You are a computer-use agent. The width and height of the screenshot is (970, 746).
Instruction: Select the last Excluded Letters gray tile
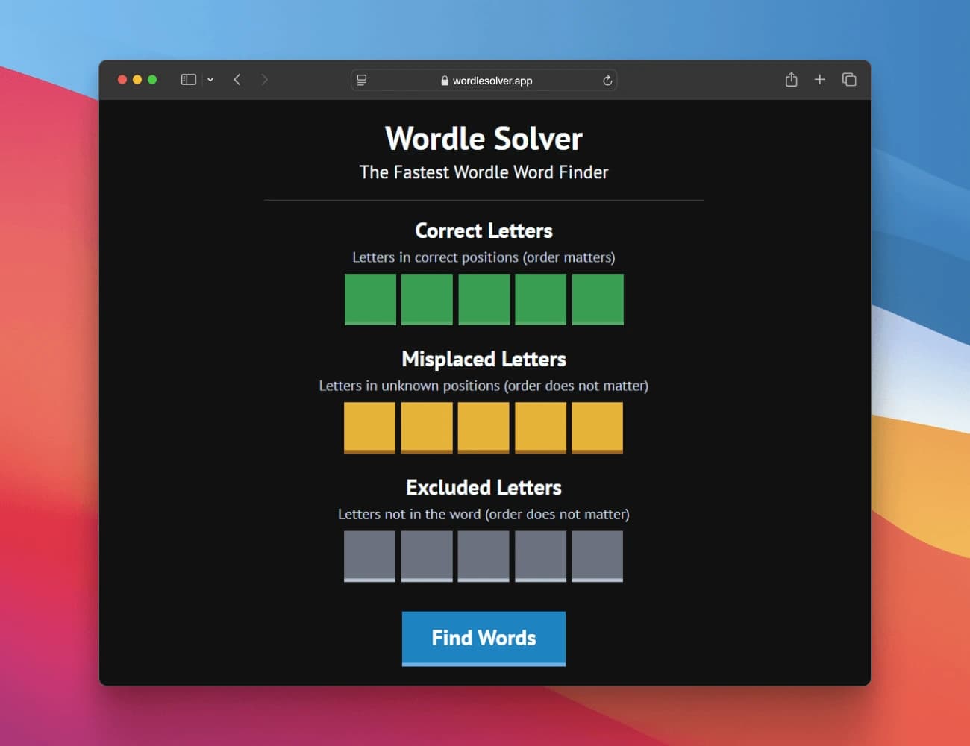click(x=597, y=556)
